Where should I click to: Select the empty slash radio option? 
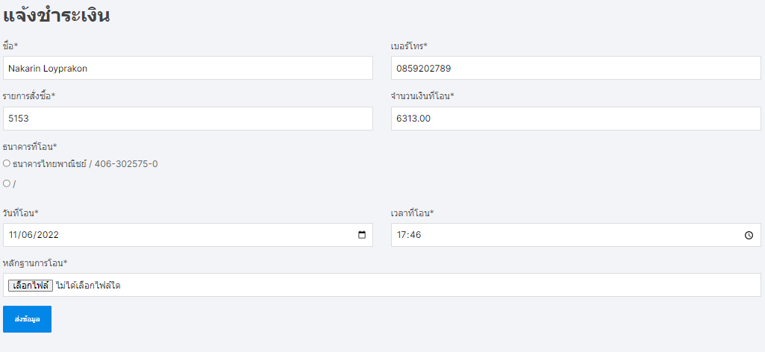[x=7, y=183]
